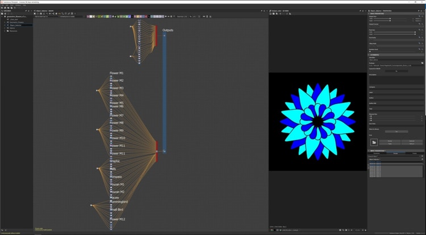The image size is (426, 235).
Task: Select the Object_Selector graph tab title
Action: click(45, 11)
